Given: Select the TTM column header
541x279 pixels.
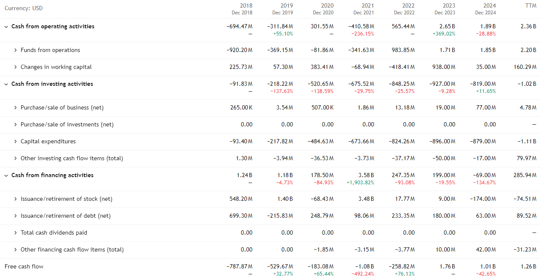Looking at the screenshot, I should pos(531,6).
